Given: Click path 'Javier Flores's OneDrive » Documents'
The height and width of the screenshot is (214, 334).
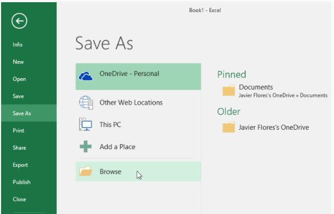Looking at the screenshot, I should [283, 95].
